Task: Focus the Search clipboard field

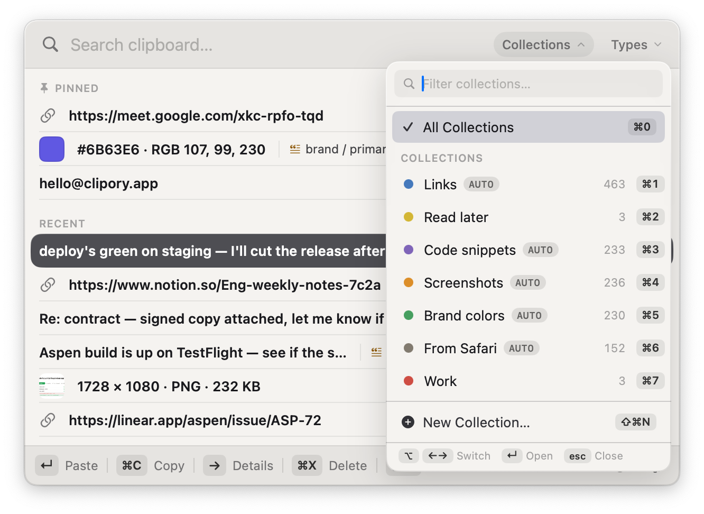Action: tap(275, 45)
